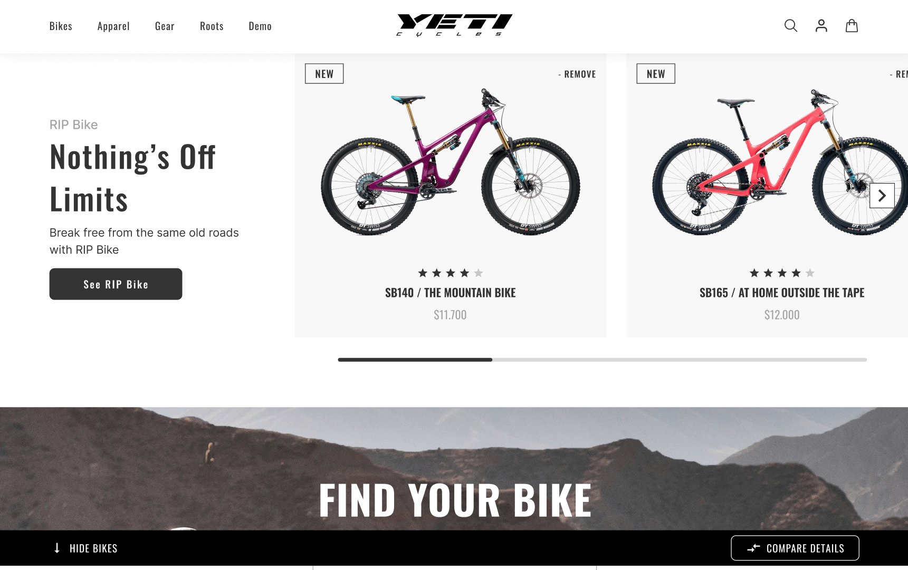Viewport: 908px width, 570px height.
Task: Open the Gear menu
Action: [x=165, y=26]
